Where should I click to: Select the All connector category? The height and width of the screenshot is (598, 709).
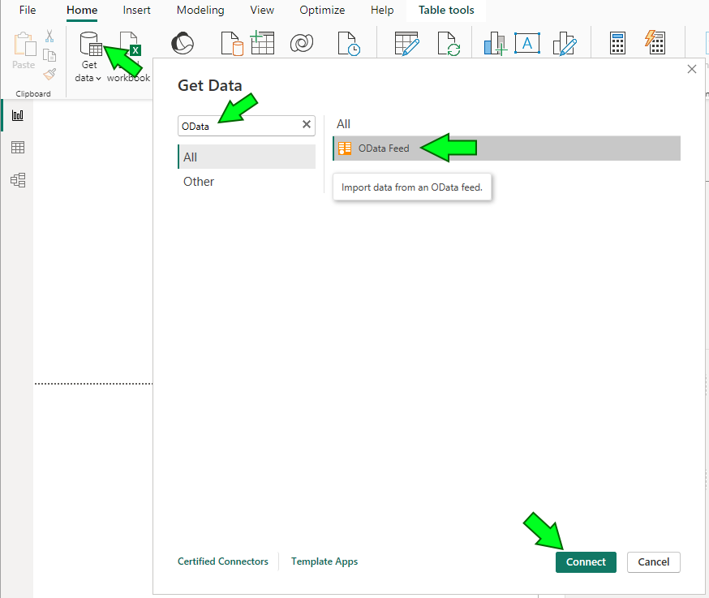tap(247, 157)
